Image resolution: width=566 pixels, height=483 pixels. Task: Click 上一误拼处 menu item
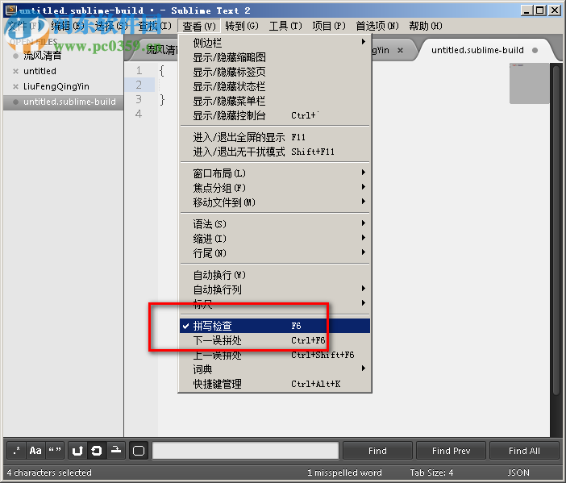[275, 355]
